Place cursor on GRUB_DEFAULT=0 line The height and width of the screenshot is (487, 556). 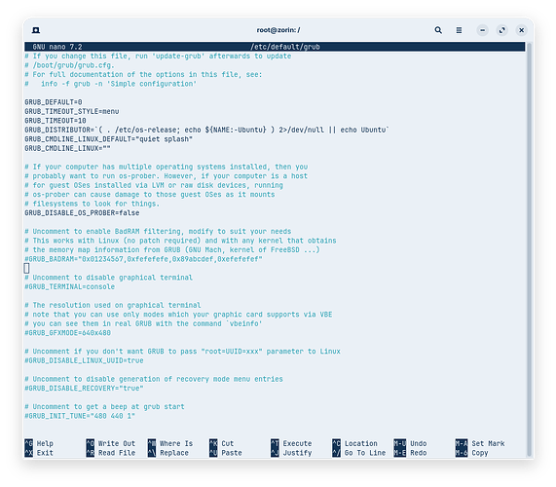click(54, 102)
